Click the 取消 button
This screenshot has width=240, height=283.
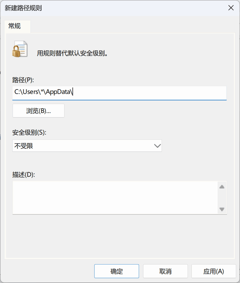(165, 271)
